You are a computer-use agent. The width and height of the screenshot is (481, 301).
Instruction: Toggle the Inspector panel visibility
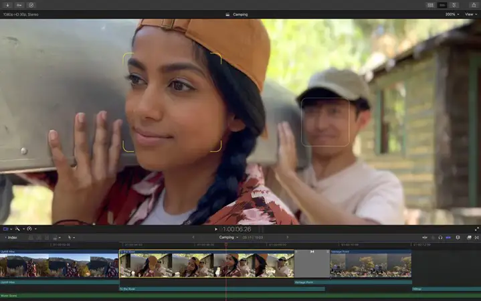coord(454,5)
